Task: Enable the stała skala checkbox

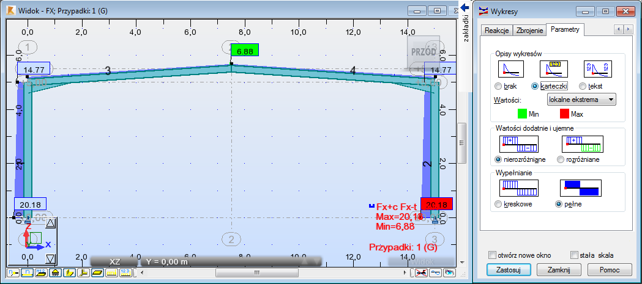Action: click(574, 255)
